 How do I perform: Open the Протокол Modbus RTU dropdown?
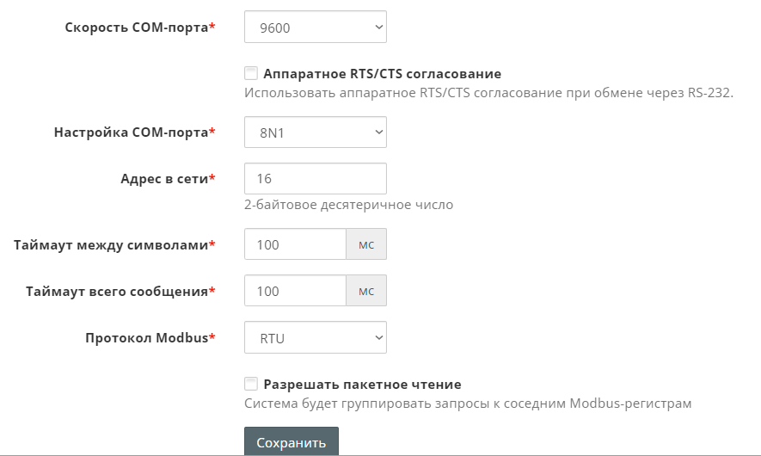point(315,338)
